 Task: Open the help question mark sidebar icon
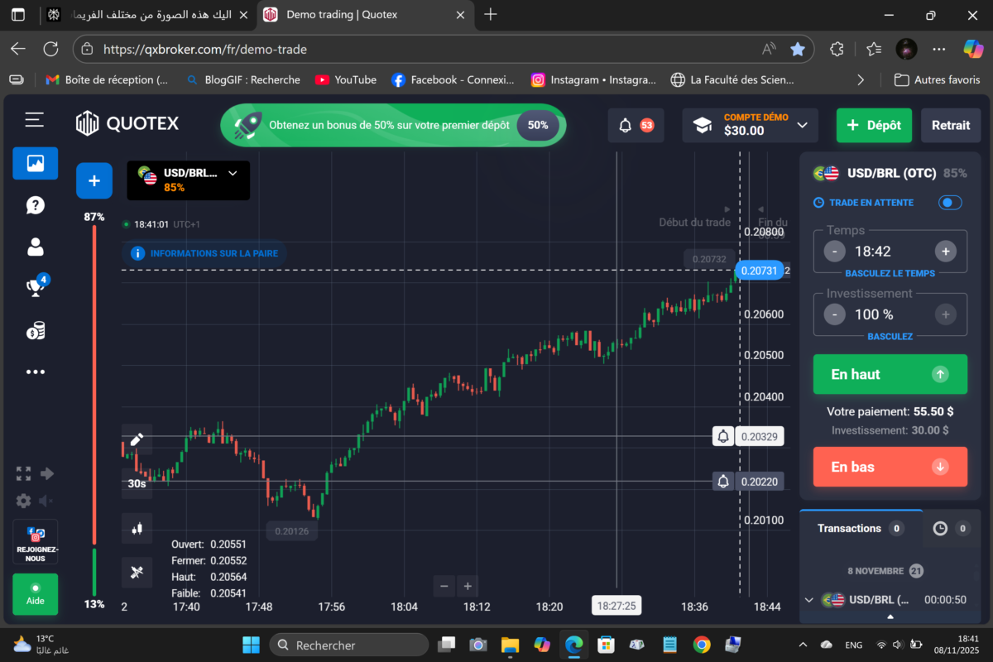[x=35, y=205]
